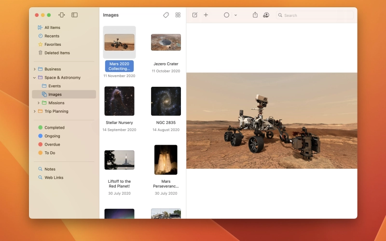The width and height of the screenshot is (386, 241).
Task: Open the tags icon in Images header
Action: 166,15
